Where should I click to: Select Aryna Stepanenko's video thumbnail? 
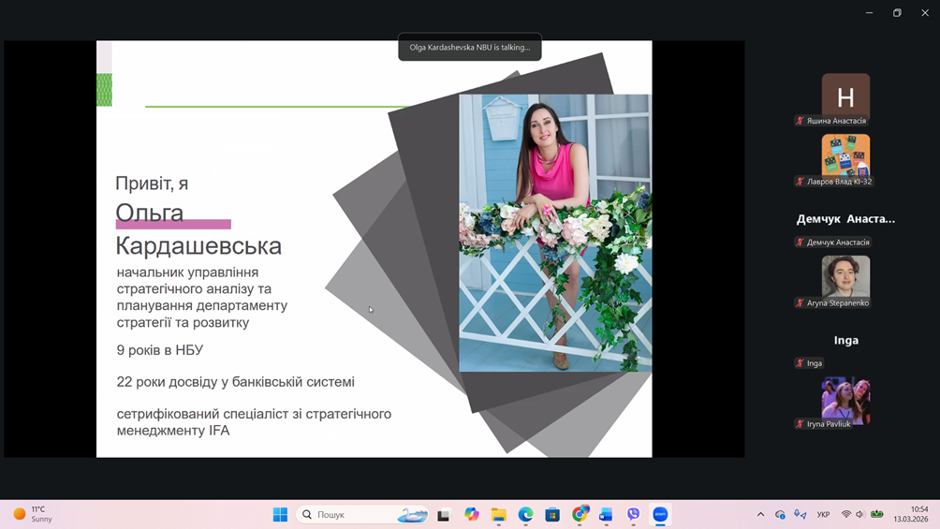pyautogui.click(x=845, y=276)
